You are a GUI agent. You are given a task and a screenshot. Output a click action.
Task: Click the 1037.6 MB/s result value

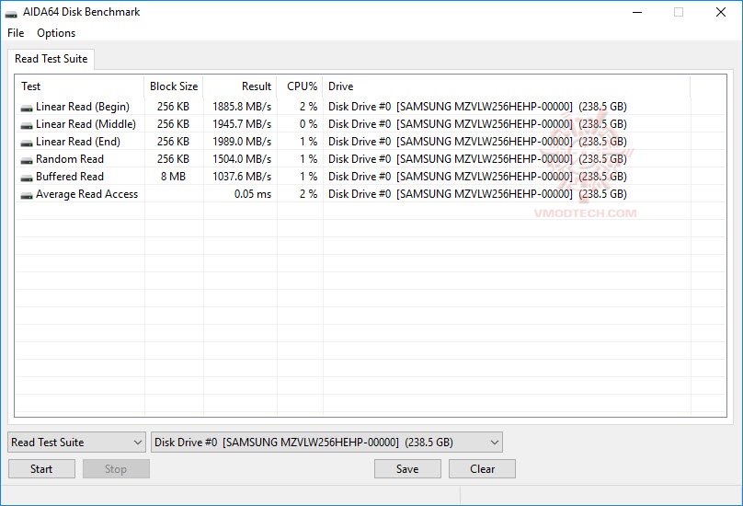pyautogui.click(x=242, y=177)
